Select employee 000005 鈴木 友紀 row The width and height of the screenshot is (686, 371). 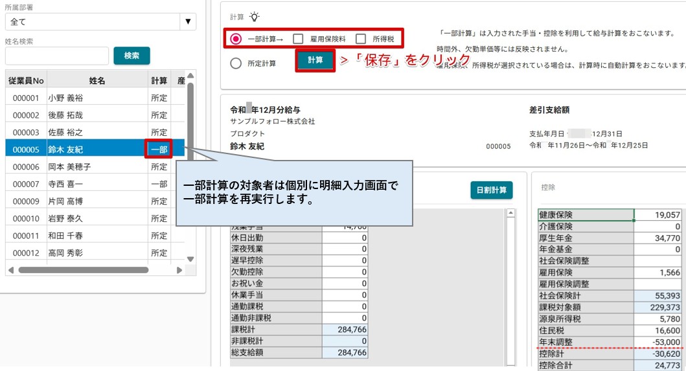coord(95,149)
